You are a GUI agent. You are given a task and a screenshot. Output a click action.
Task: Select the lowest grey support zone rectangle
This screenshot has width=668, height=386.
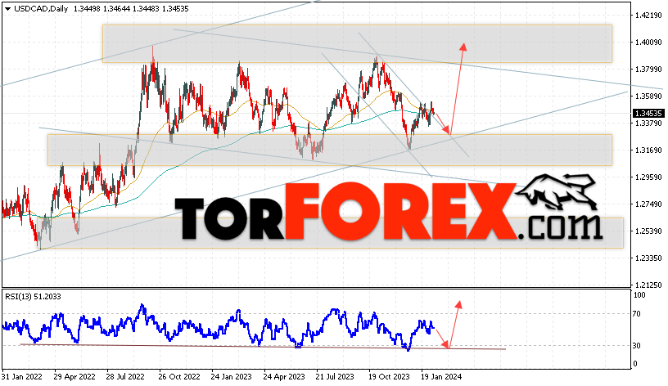(x=330, y=233)
